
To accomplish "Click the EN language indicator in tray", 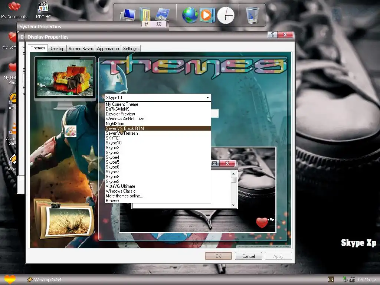I will 331,279.
